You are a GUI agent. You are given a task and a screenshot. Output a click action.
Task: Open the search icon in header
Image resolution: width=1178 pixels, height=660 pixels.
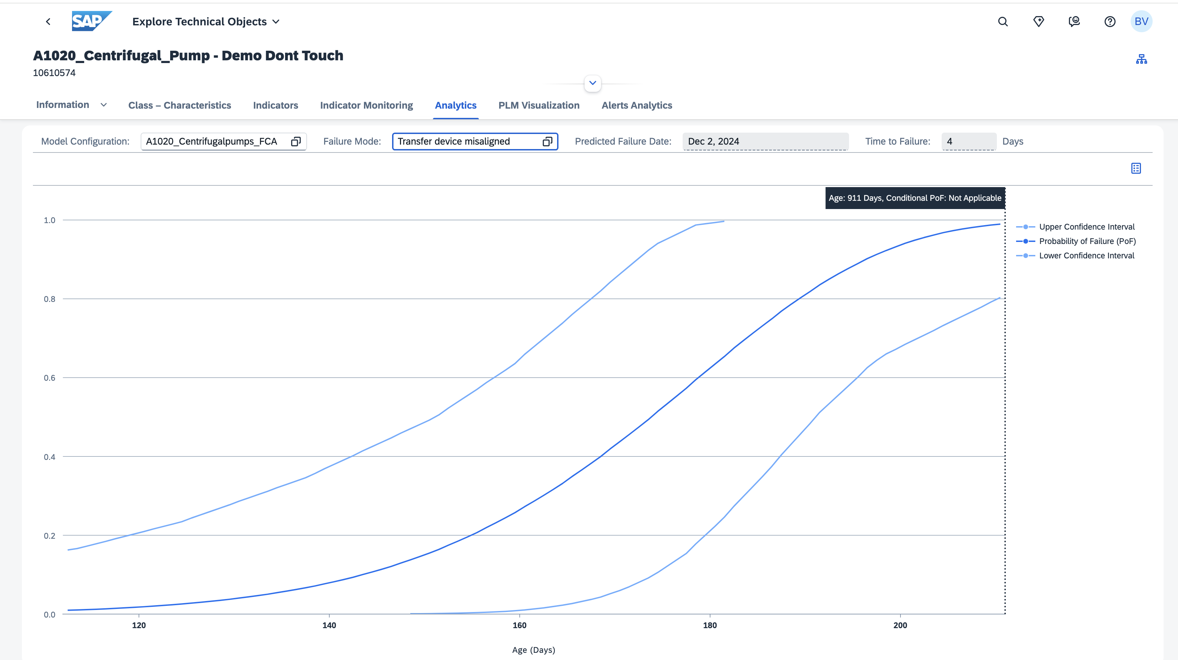[x=1002, y=22]
